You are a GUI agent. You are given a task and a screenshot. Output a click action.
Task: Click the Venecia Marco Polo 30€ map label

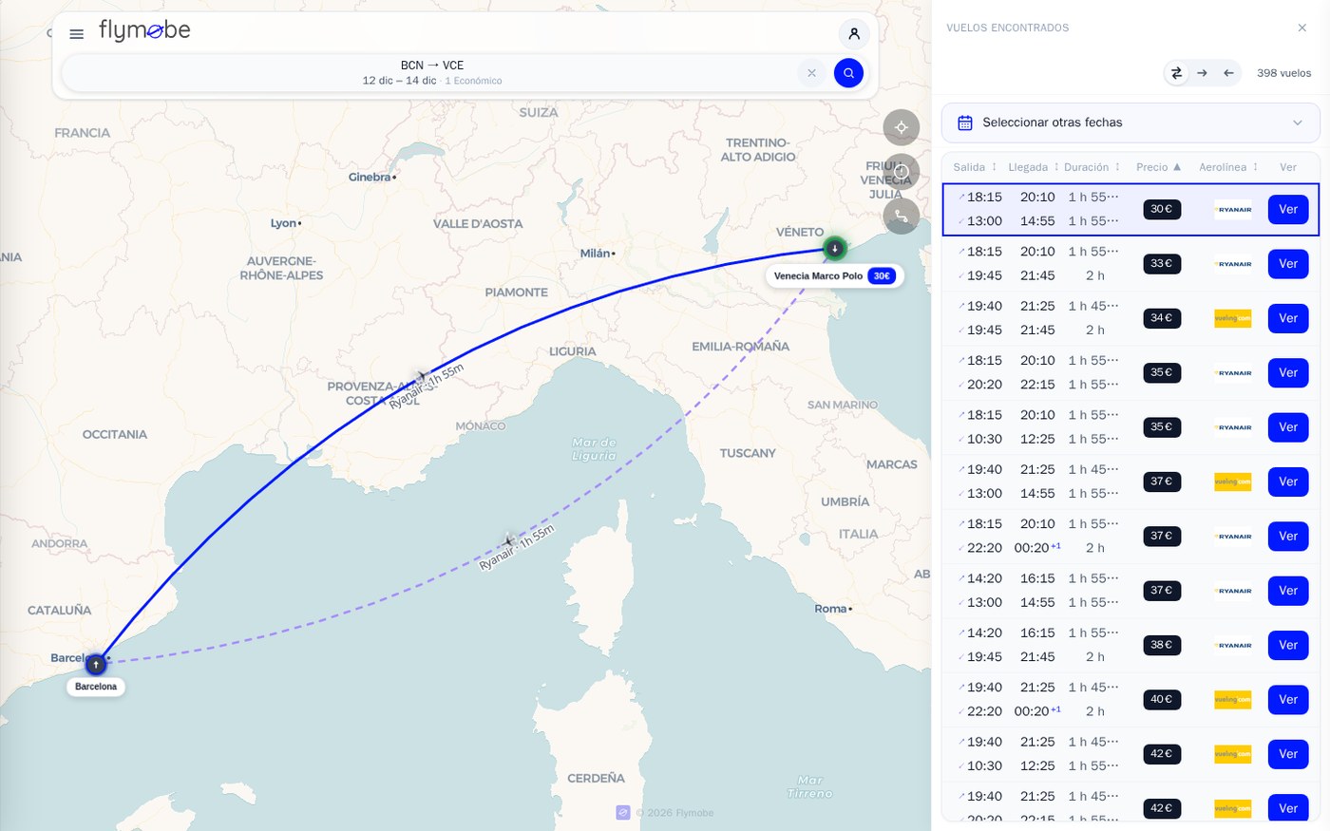pyautogui.click(x=833, y=276)
